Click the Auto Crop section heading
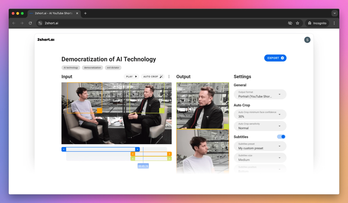This screenshot has width=348, height=203. point(242,105)
